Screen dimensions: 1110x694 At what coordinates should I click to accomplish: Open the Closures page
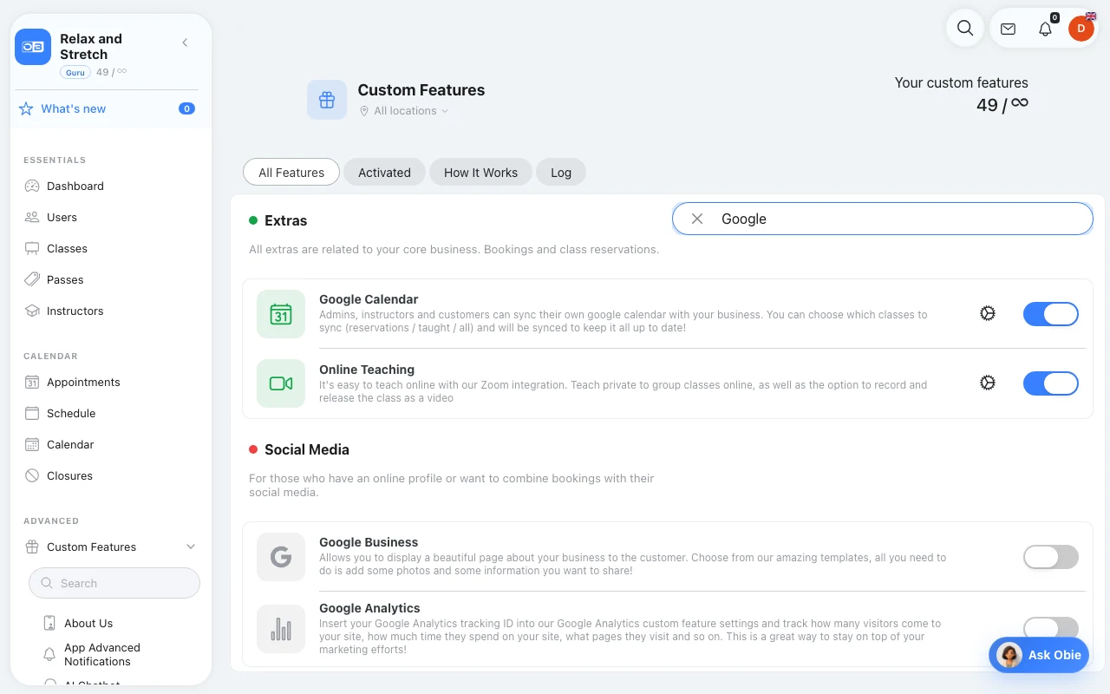[69, 475]
